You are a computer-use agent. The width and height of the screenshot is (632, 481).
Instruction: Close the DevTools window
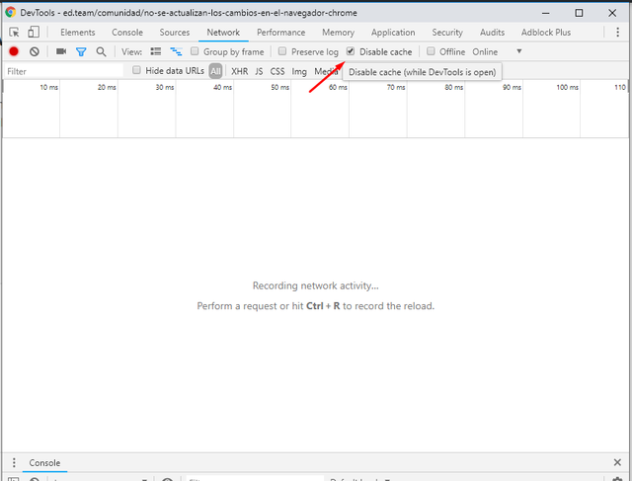coord(612,13)
